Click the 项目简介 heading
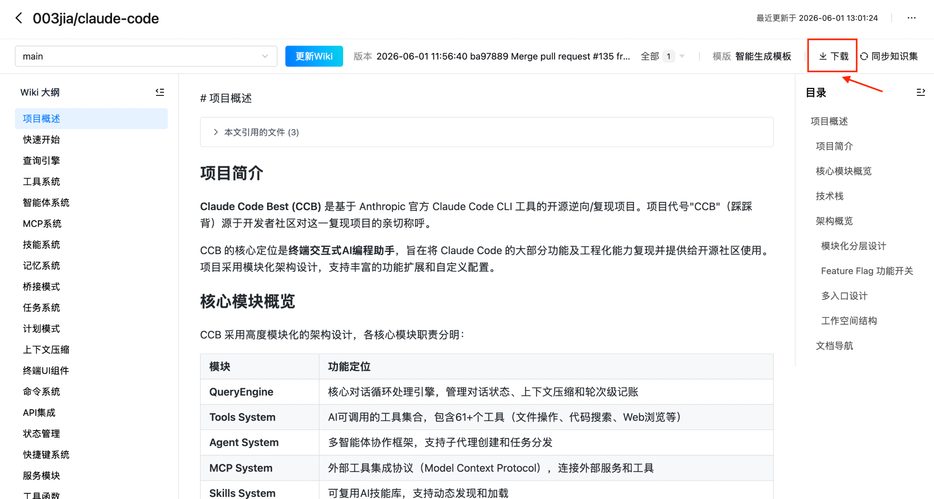Viewport: 934px width, 499px height. pyautogui.click(x=232, y=173)
